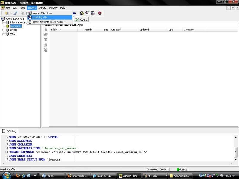This screenshot has width=239, height=179.
Task: Launch Firefox from quick launch
Action: point(18,176)
